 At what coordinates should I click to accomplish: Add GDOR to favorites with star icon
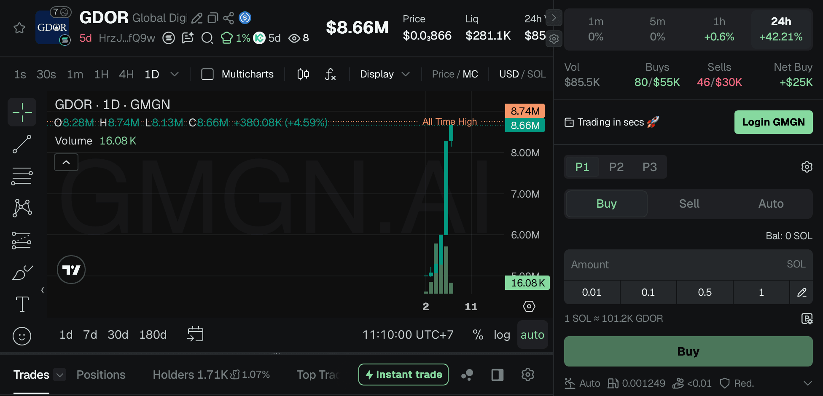pos(19,28)
